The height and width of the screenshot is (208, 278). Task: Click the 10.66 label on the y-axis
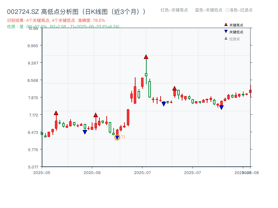pos(33,29)
